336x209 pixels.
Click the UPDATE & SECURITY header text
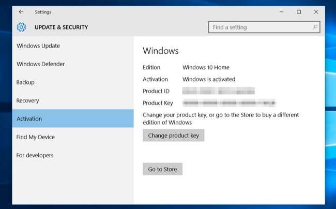[61, 27]
